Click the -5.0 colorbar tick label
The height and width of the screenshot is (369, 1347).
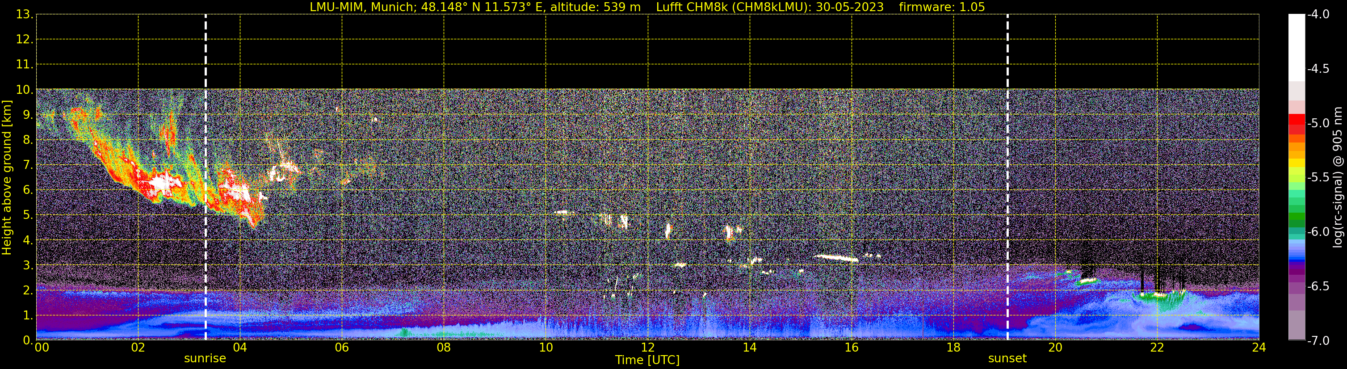1318,123
